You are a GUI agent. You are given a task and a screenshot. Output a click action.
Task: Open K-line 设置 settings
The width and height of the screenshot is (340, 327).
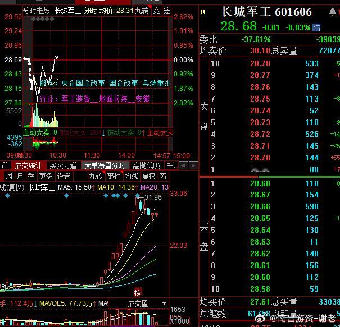pyautogui.click(x=64, y=176)
